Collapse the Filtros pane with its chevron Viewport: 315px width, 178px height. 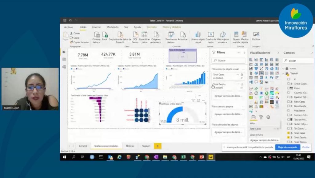coord(245,53)
